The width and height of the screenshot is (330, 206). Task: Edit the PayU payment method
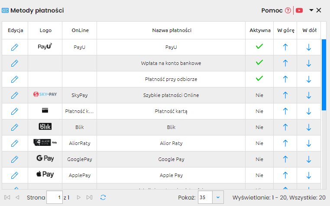coord(15,47)
